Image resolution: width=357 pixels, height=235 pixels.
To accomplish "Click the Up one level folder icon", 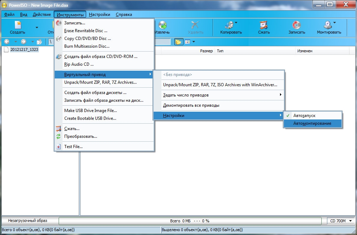I will pos(40,42).
